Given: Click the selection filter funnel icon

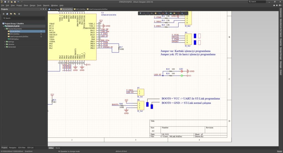Looking at the screenshot, I should [x=140, y=13].
